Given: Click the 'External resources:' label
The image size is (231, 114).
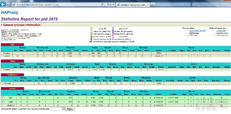Looking at the screenshot, I should coord(218,28).
